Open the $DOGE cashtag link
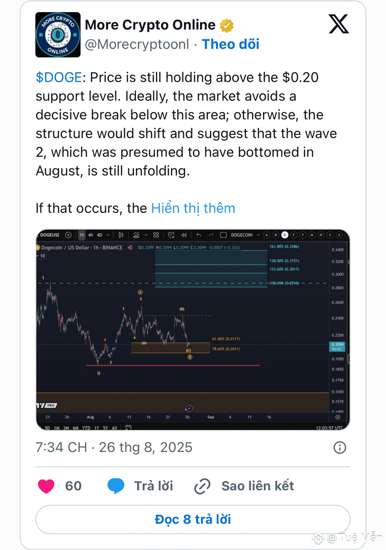The height and width of the screenshot is (550, 386). pos(59,77)
